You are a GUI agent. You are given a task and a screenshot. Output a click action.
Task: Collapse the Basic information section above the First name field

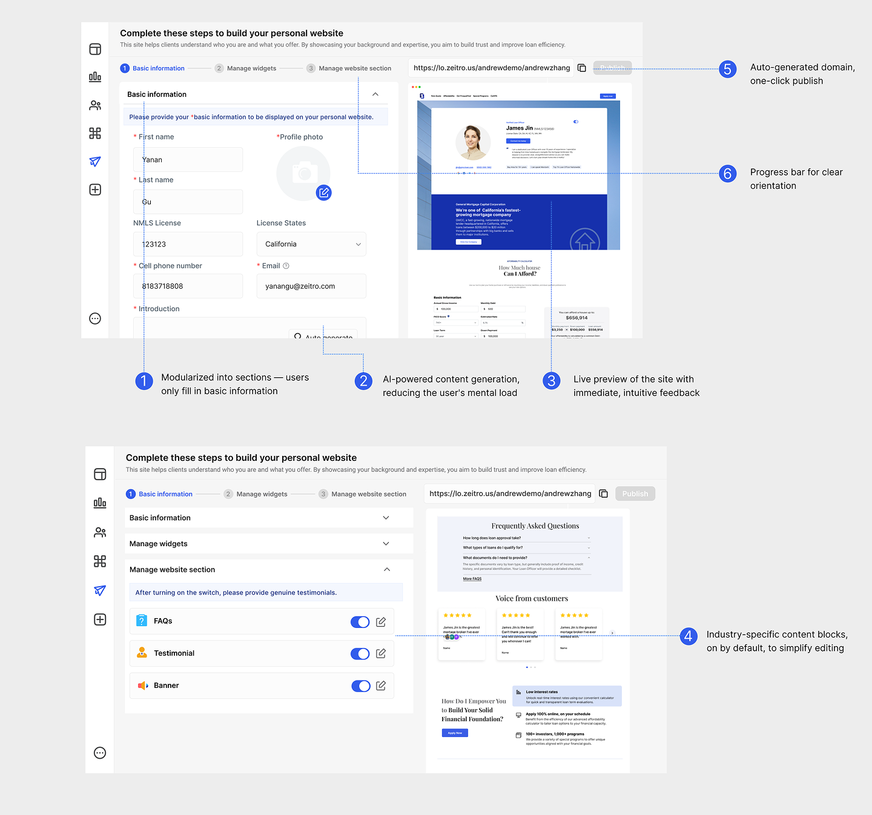375,94
